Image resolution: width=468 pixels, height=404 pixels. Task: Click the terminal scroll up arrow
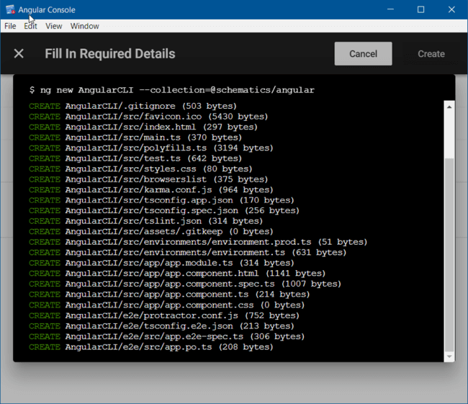click(449, 107)
